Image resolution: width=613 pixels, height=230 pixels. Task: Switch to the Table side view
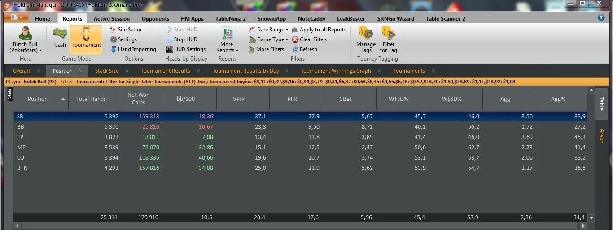pos(602,104)
